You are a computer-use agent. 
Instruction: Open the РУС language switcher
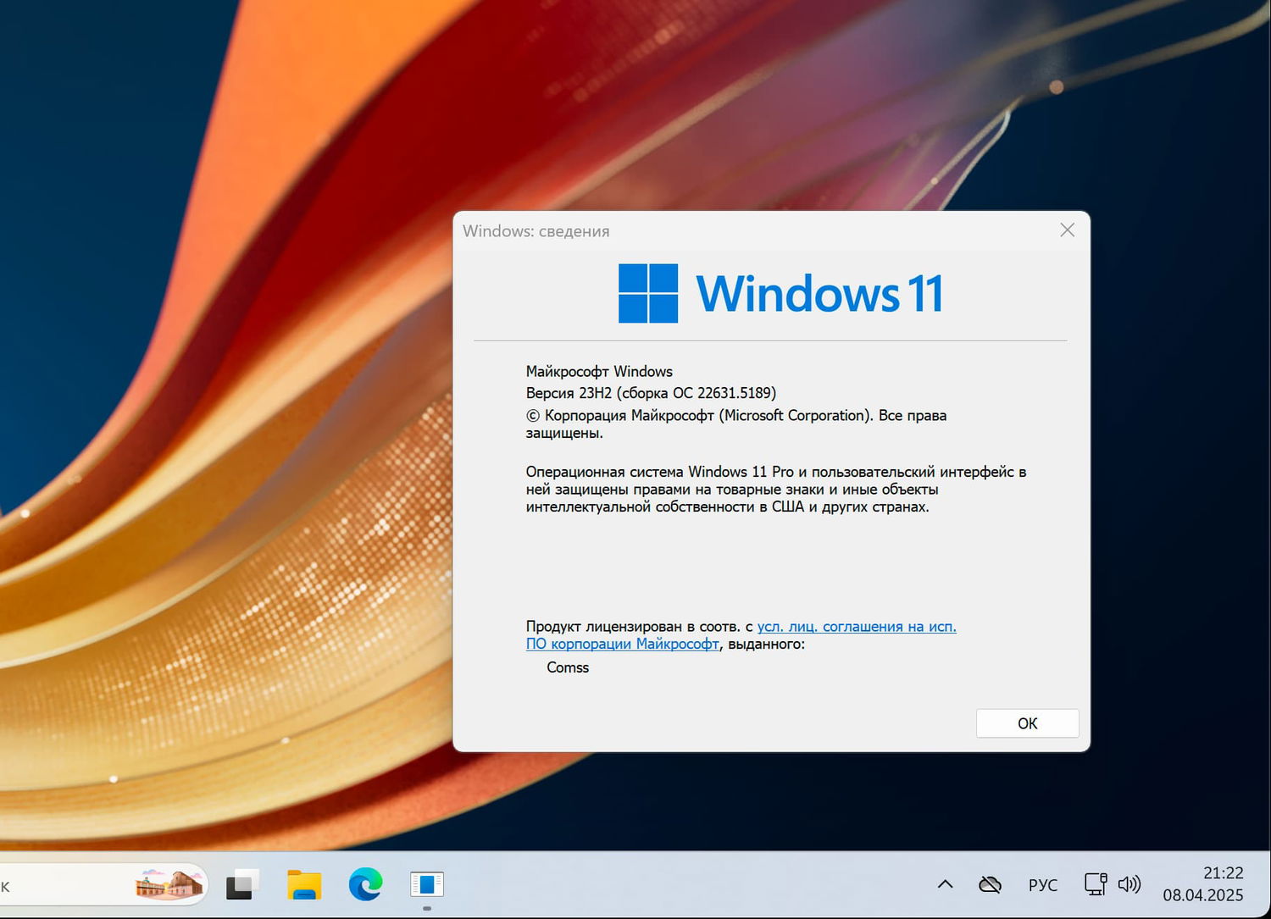[1042, 884]
